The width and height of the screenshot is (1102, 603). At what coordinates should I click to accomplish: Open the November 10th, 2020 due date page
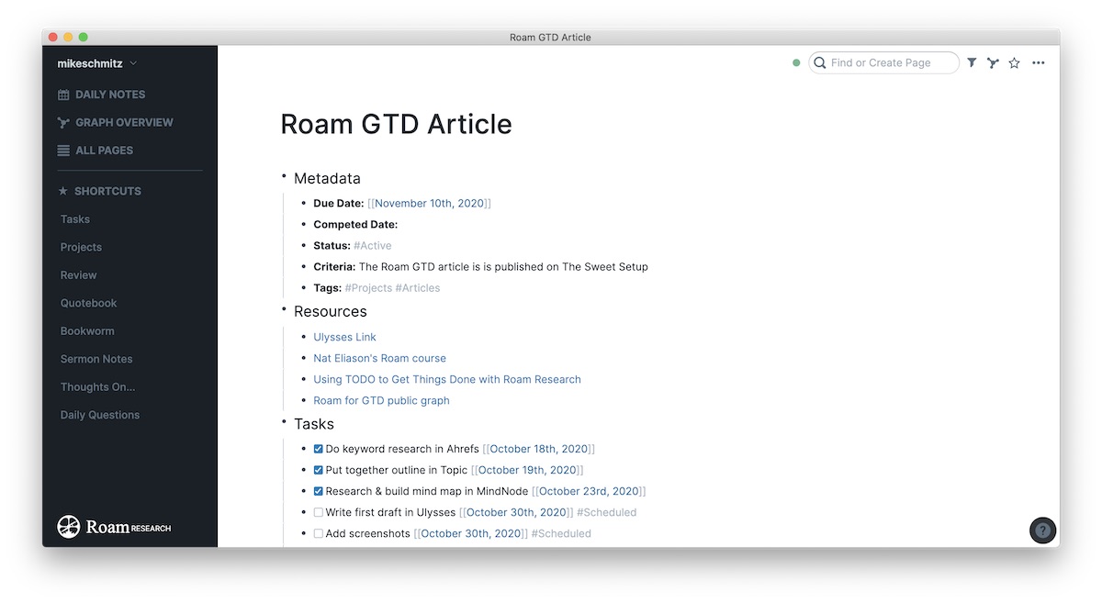point(429,204)
